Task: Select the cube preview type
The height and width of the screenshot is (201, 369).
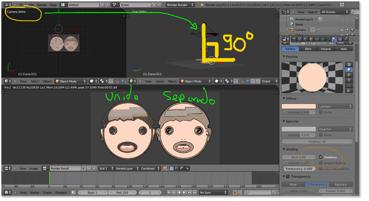Action: coord(349,75)
